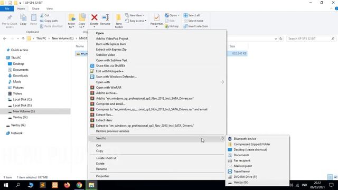The width and height of the screenshot is (338, 190).
Task: Click the Back navigation arrow
Action: click(5, 39)
